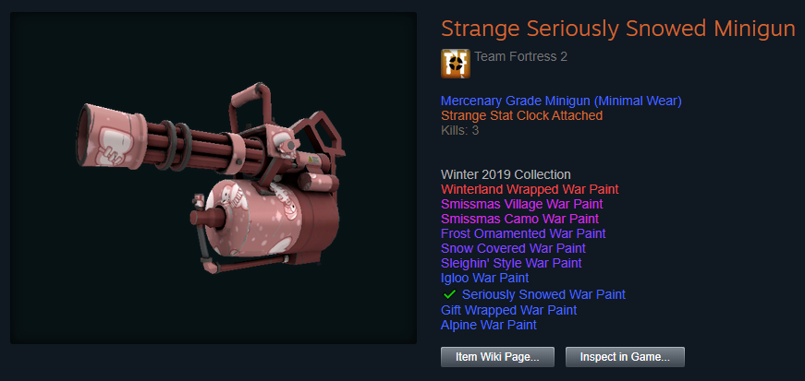Choose Snow Covered War Paint

[x=513, y=249]
